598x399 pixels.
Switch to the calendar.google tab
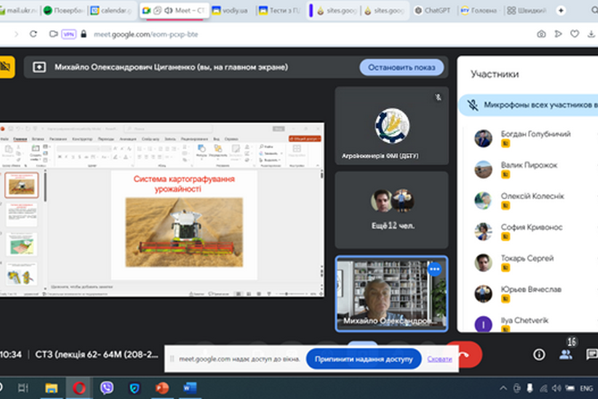111,11
